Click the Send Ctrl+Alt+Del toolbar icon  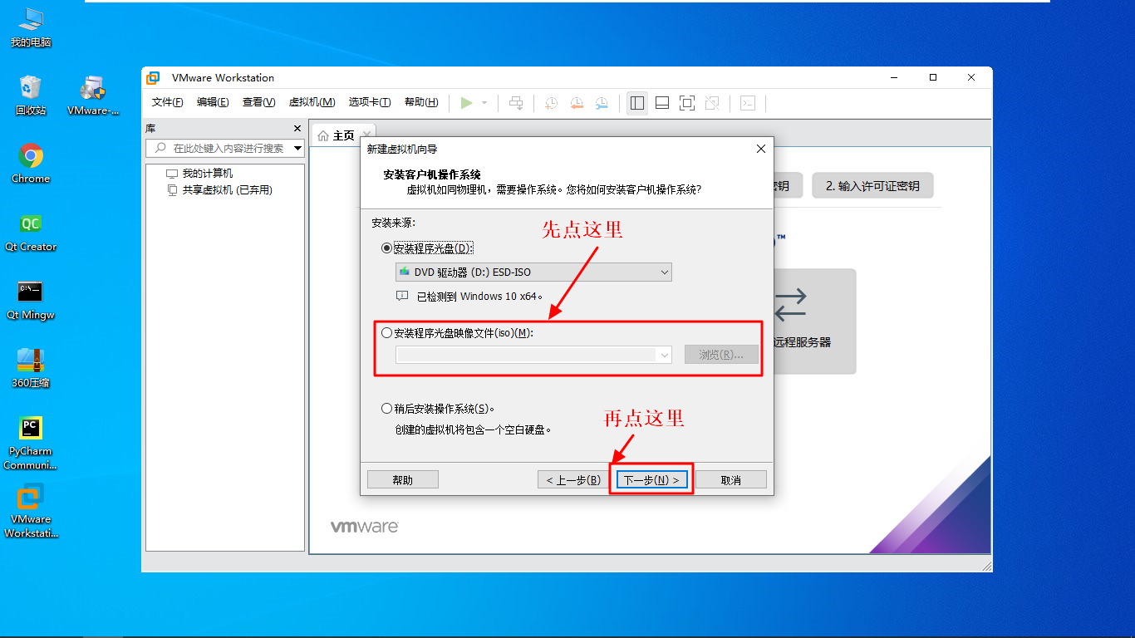pyautogui.click(x=516, y=103)
